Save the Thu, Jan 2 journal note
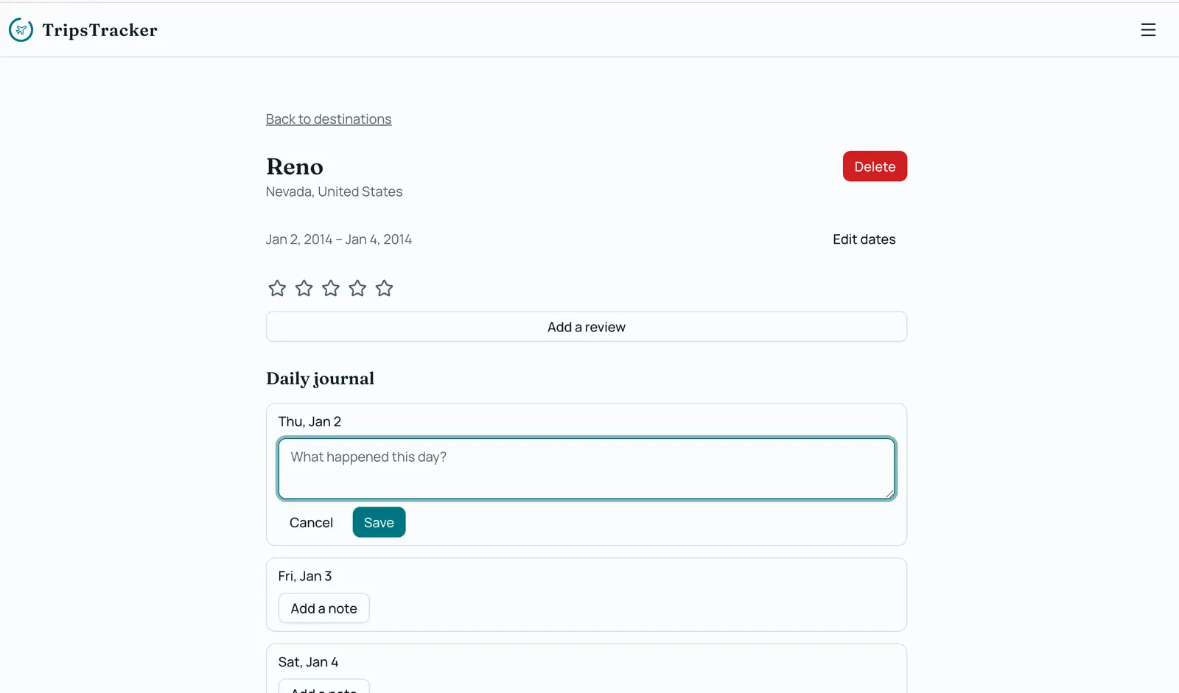Image resolution: width=1179 pixels, height=693 pixels. 379,522
